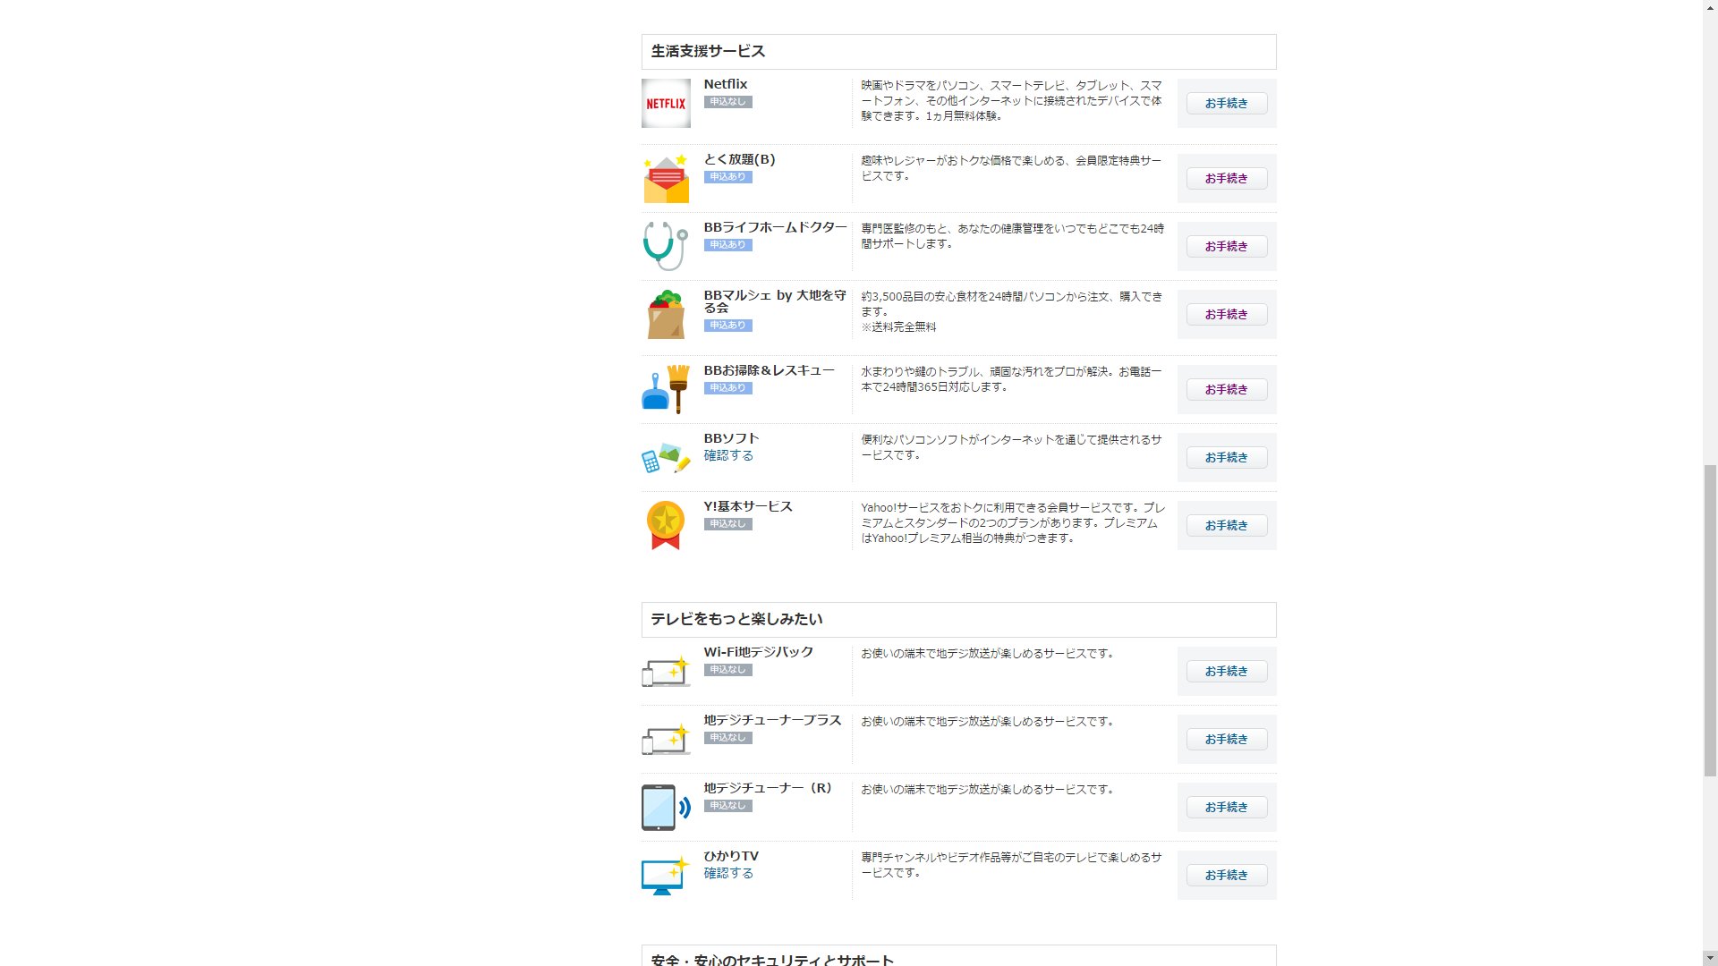Open お手続き for ひかりTV
The image size is (1718, 966).
(1227, 875)
